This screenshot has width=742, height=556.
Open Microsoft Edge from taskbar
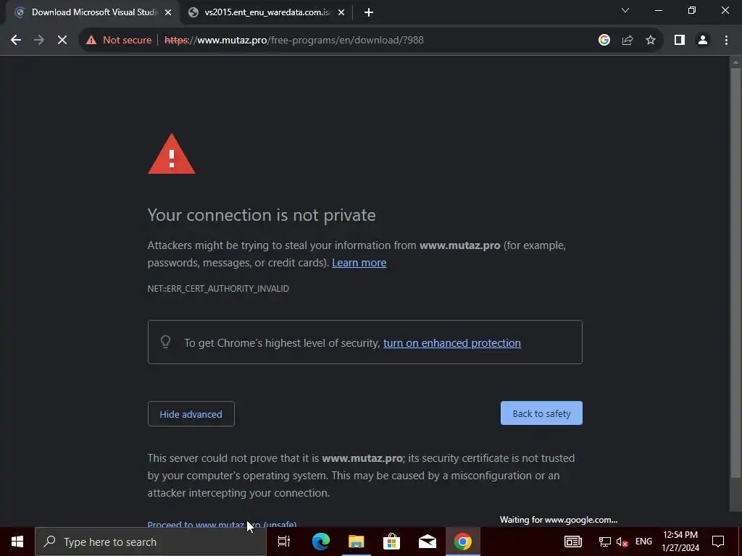(320, 542)
